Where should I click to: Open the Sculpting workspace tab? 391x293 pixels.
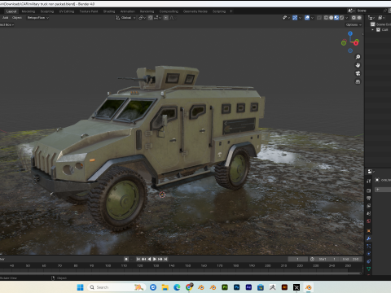tap(47, 11)
